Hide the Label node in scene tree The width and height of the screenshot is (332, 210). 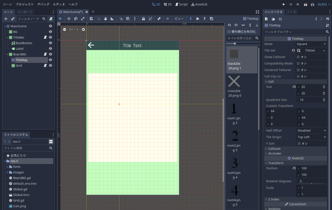coord(50,48)
